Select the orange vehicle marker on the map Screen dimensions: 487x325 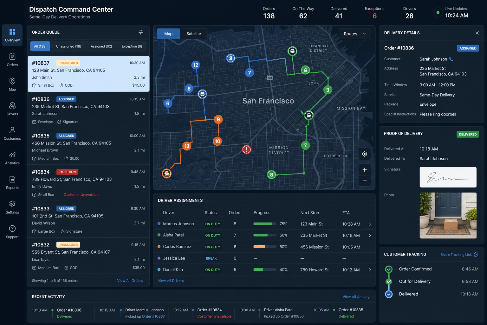(166, 173)
